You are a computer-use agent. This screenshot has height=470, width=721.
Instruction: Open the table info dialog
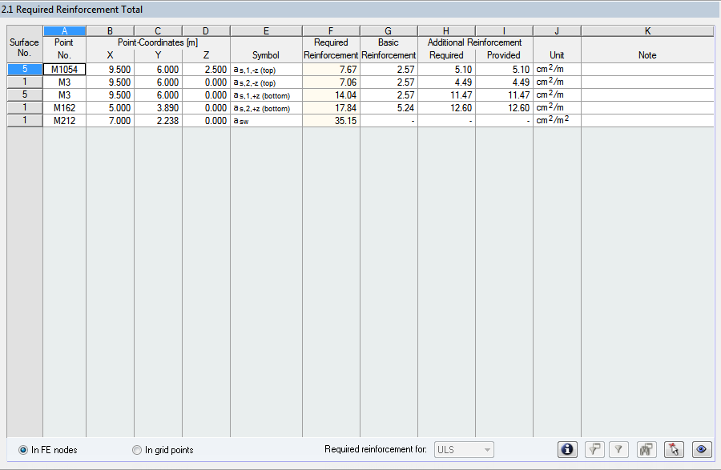(567, 449)
